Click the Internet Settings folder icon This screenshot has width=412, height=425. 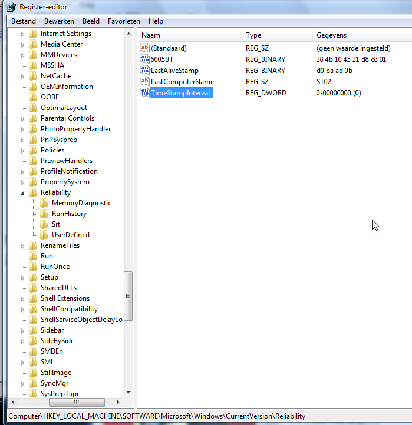(33, 34)
